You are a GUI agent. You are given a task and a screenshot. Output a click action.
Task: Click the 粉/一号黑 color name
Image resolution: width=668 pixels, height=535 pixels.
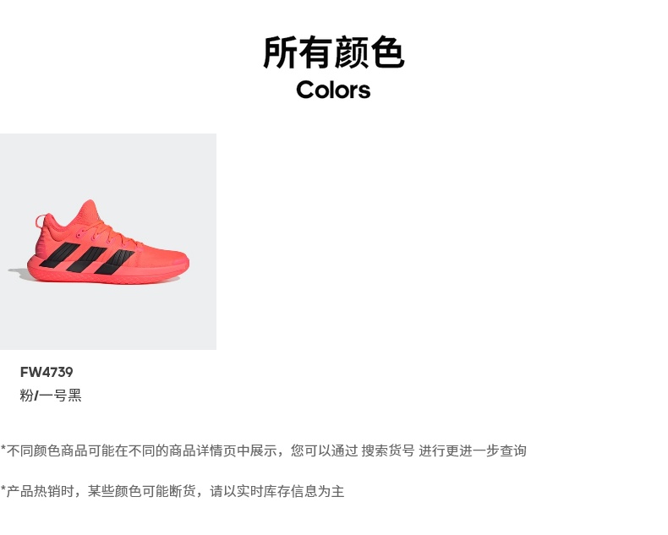pyautogui.click(x=51, y=396)
